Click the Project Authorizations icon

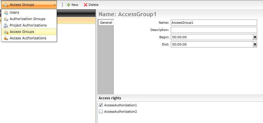coord(6,25)
